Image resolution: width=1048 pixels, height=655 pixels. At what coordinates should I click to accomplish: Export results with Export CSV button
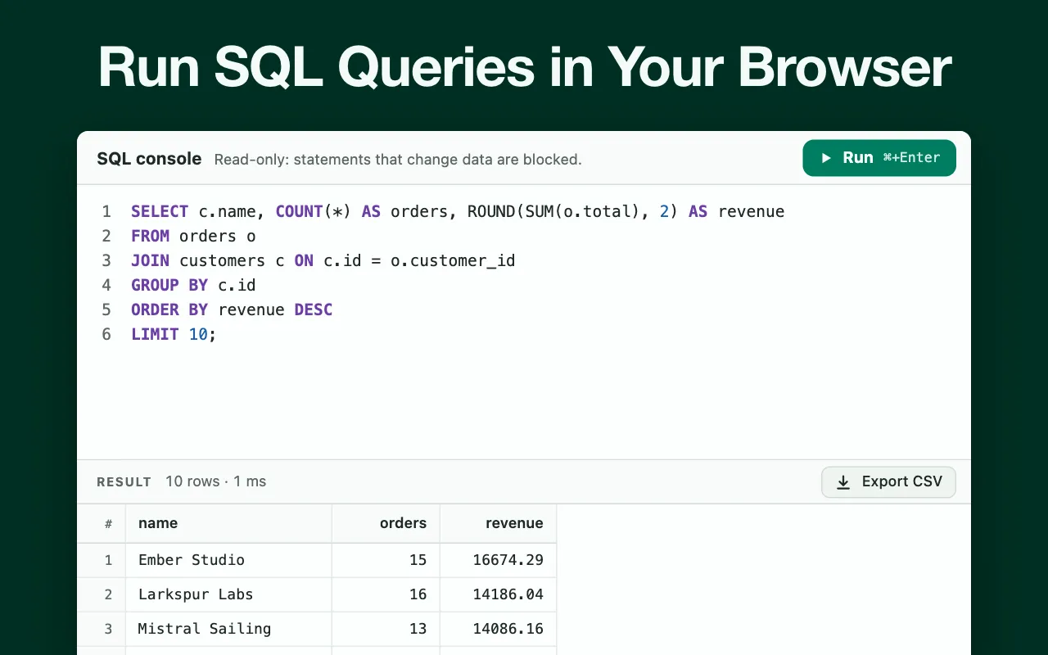(x=888, y=482)
